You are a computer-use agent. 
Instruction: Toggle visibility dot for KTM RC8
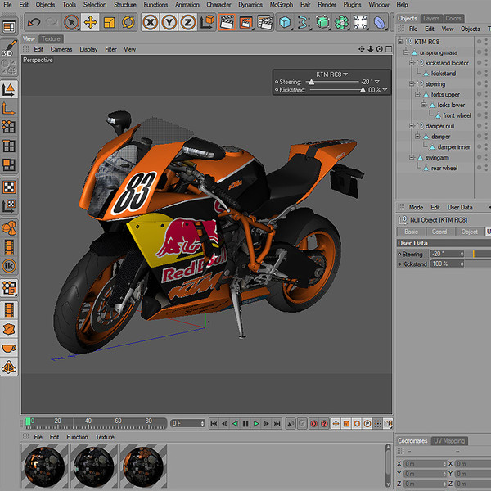[x=479, y=42]
